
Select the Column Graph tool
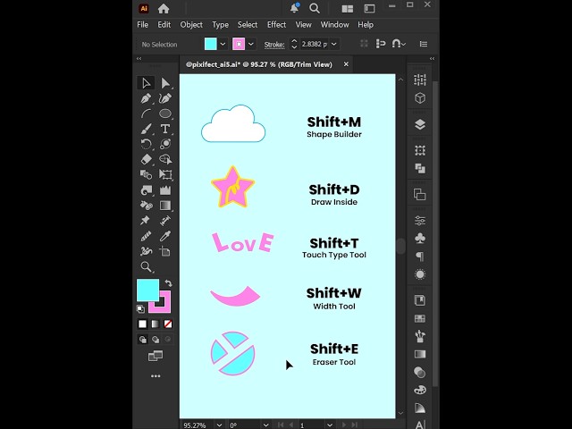165,190
